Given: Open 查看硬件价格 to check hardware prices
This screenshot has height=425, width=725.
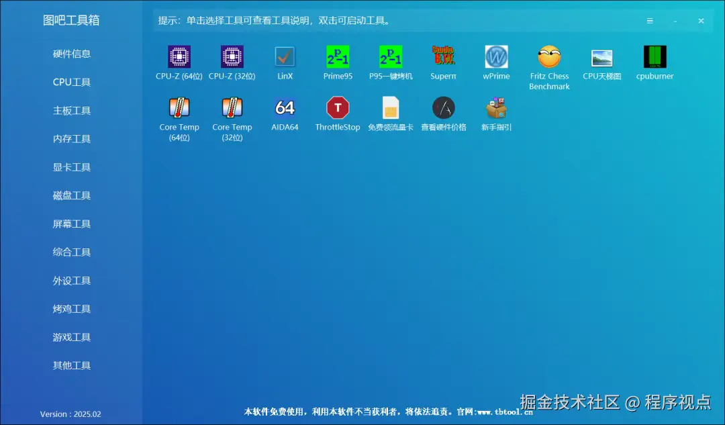Looking at the screenshot, I should [x=443, y=115].
